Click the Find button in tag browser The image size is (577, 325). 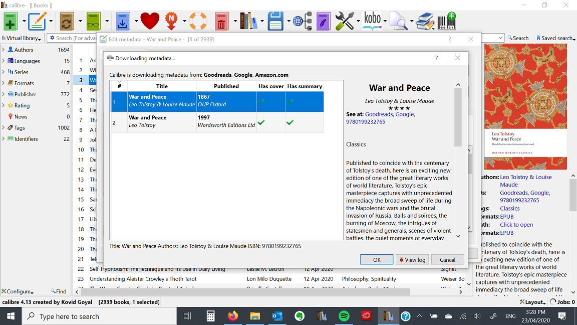pyautogui.click(x=59, y=291)
